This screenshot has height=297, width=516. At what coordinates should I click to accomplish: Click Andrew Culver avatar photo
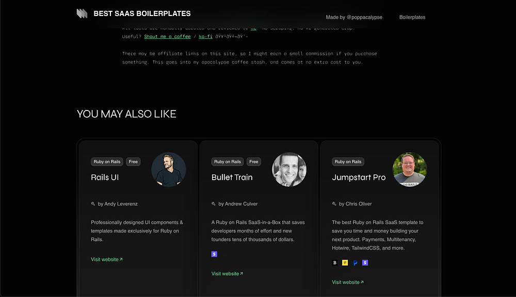click(x=289, y=169)
